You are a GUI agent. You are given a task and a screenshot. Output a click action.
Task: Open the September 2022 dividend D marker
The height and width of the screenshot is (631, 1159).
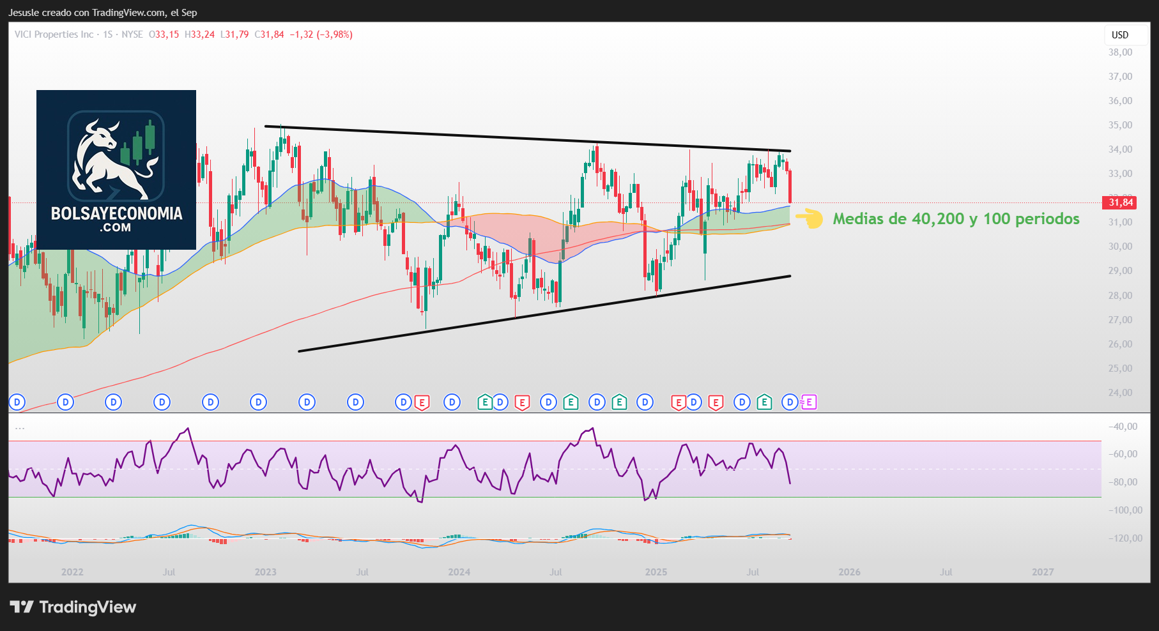point(210,402)
